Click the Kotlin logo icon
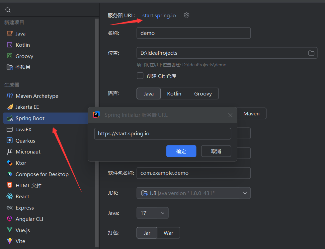Screen dimensions: 325x249 click(10, 45)
